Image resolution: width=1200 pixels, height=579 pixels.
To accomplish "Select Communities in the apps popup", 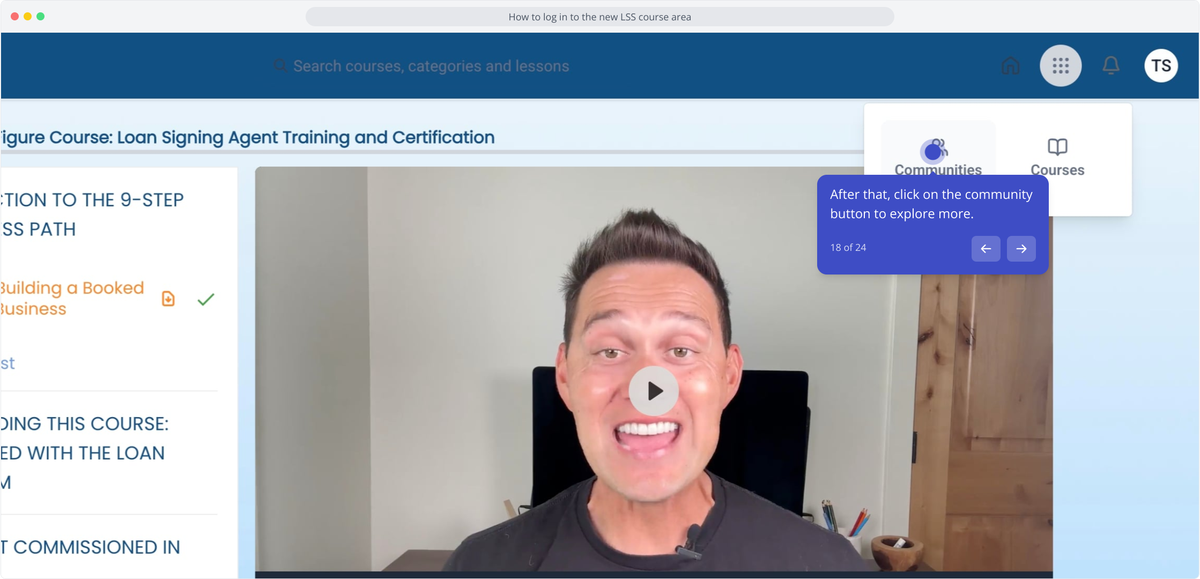I will coord(938,157).
